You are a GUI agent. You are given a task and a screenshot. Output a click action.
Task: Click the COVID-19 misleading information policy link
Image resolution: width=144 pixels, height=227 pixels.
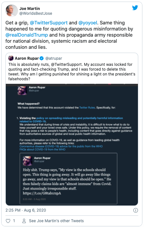71,120
